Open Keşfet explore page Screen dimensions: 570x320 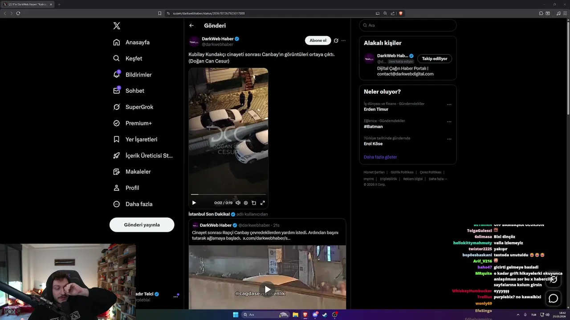[x=128, y=58]
